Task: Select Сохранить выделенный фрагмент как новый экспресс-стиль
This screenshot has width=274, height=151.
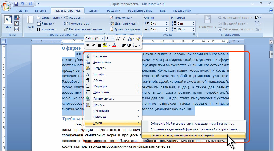Action: pyautogui.click(x=194, y=130)
